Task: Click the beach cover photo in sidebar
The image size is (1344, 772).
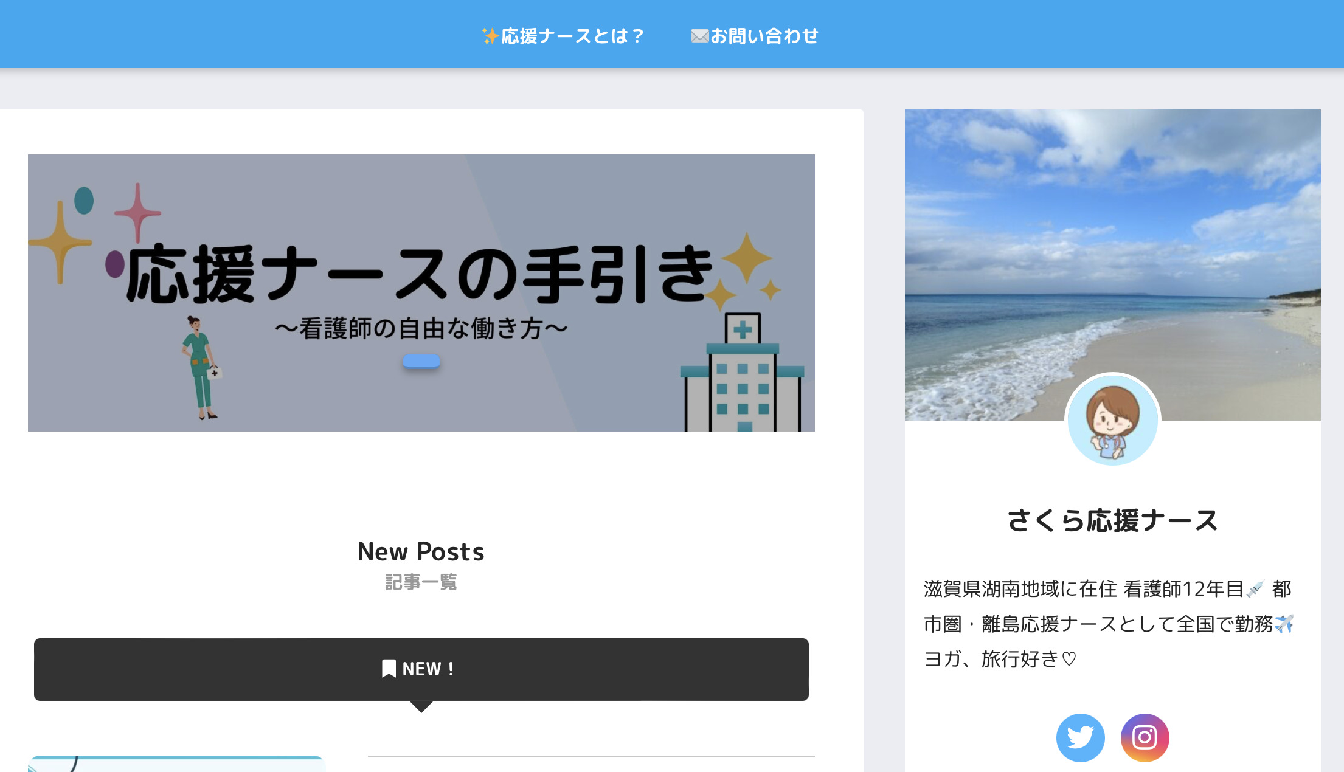Action: pos(1112,265)
